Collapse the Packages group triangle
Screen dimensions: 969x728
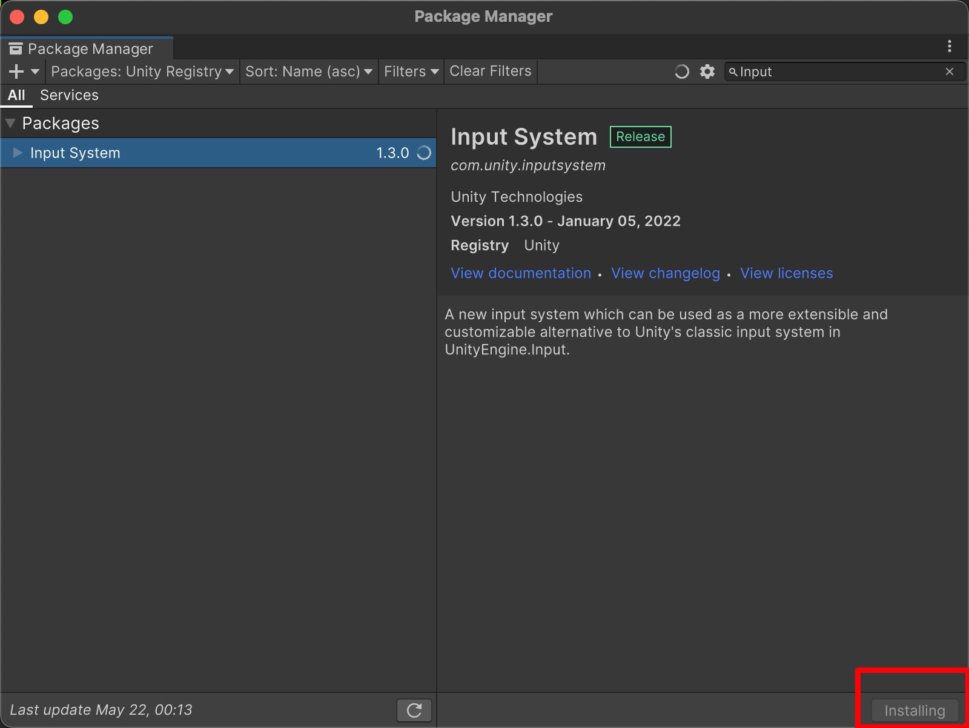[10, 123]
